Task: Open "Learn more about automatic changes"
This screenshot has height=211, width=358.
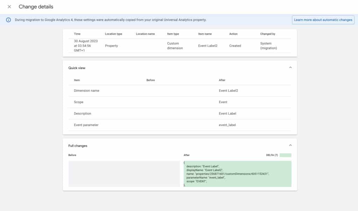Action: pyautogui.click(x=323, y=20)
